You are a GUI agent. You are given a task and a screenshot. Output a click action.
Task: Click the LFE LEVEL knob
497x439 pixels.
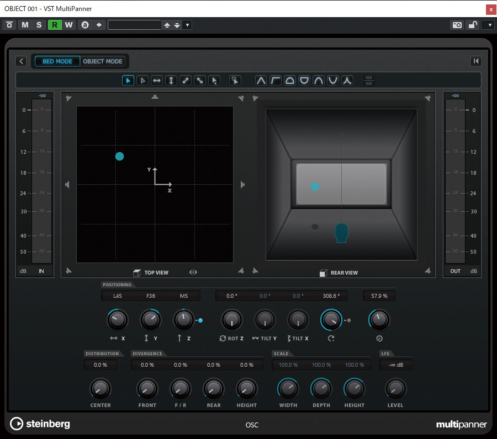pos(395,389)
